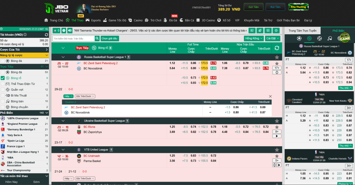The height and width of the screenshot is (185, 355).
Task: Close the Quarter 2 odds panel
Action: (x=270, y=96)
